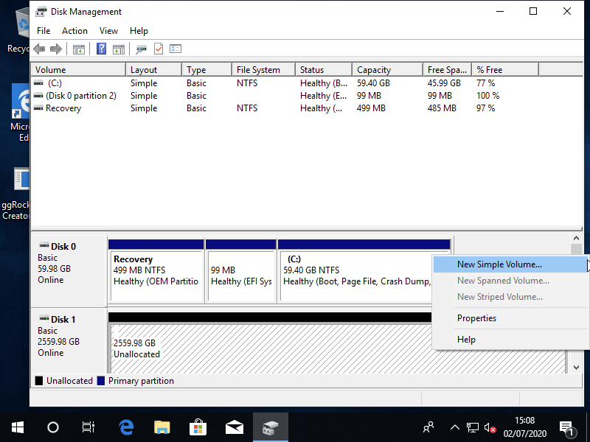The image size is (590, 442).
Task: Click the taskbar clock showing 15:08
Action: click(524, 427)
